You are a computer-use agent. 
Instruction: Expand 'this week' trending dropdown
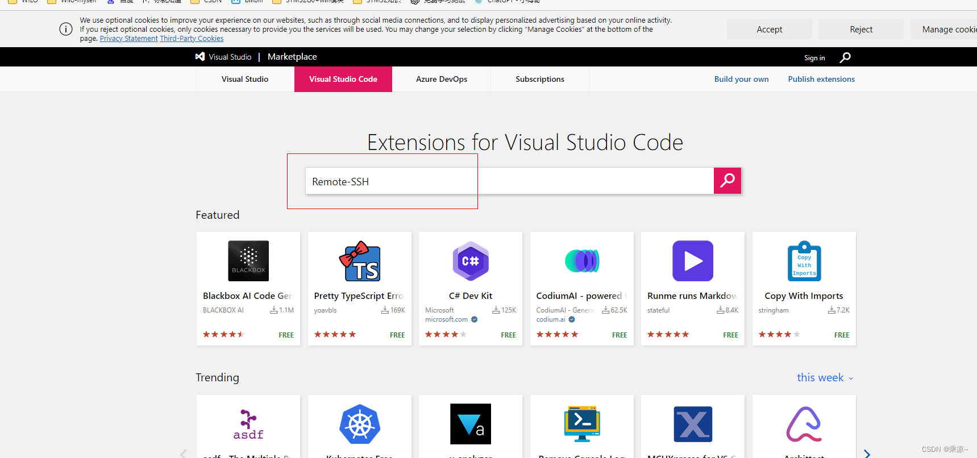point(825,377)
